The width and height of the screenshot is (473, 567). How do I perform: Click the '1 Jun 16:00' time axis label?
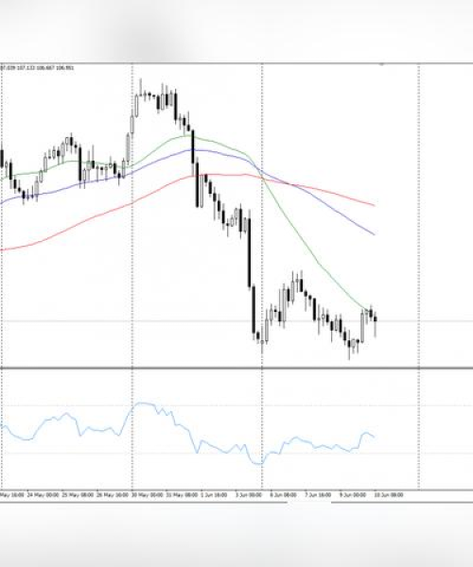(x=214, y=494)
